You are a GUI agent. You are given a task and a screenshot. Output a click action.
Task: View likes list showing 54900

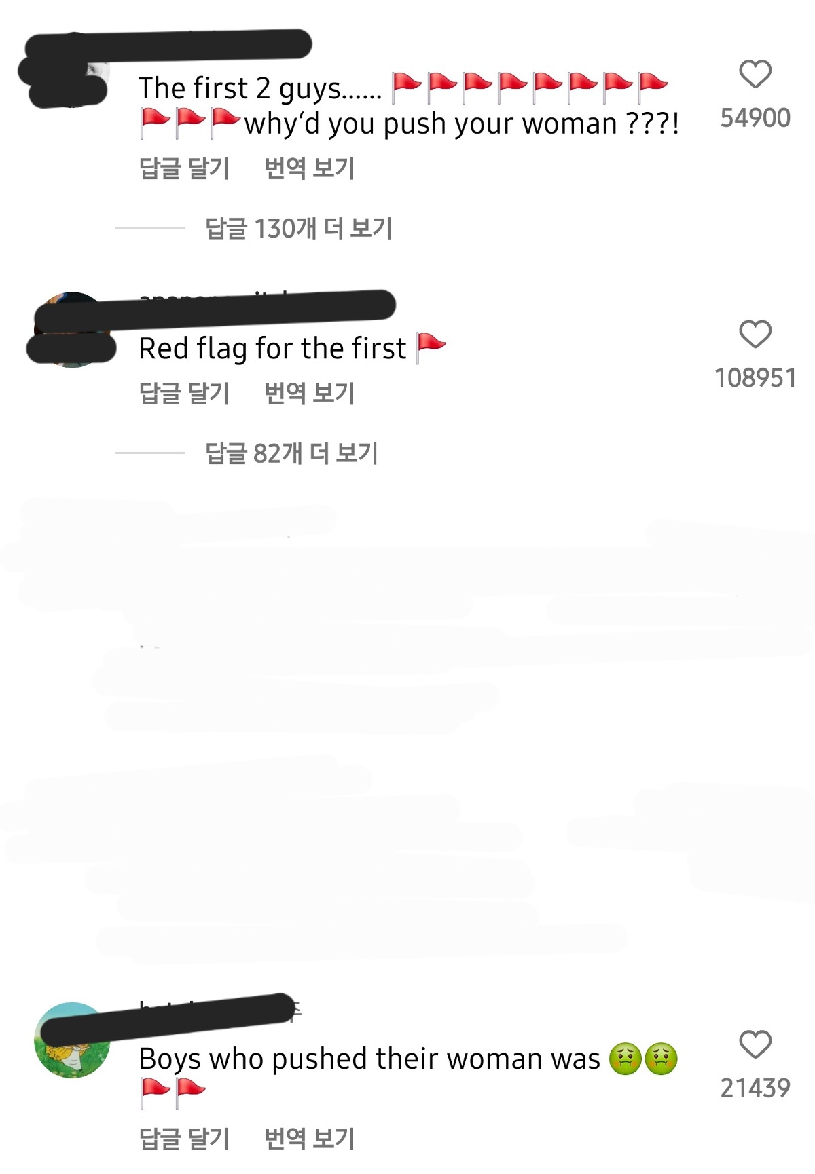[755, 118]
